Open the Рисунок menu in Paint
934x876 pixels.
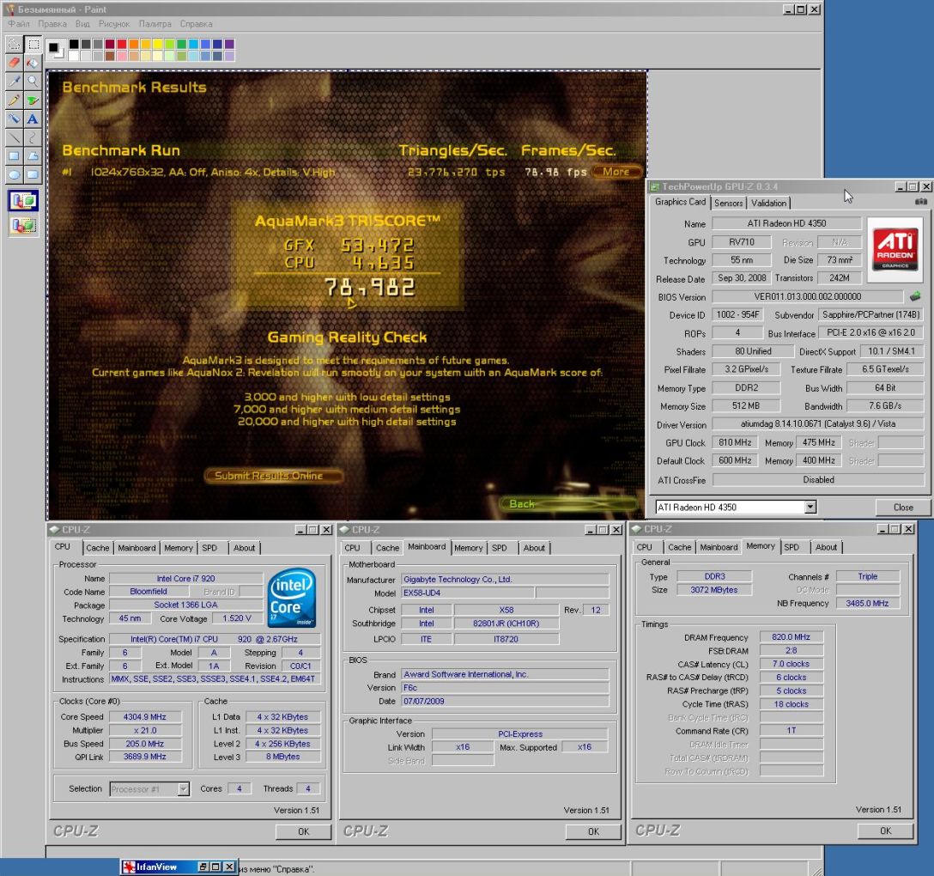tap(114, 24)
